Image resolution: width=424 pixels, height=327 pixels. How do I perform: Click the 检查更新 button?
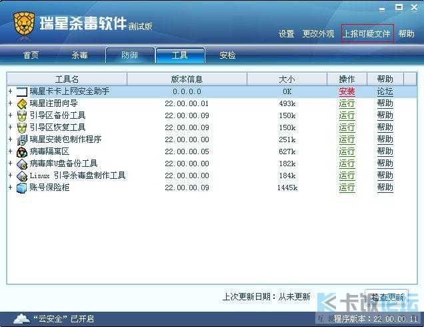(x=387, y=297)
